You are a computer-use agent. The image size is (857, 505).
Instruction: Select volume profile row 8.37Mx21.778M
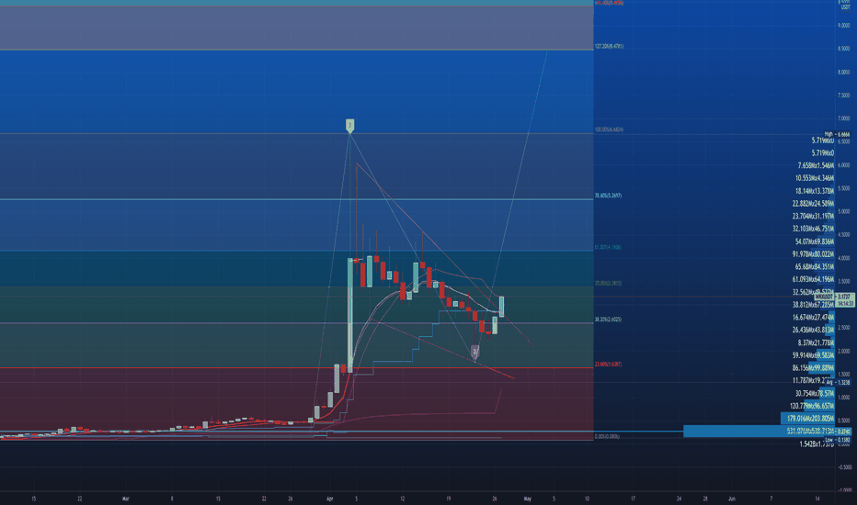coord(816,342)
